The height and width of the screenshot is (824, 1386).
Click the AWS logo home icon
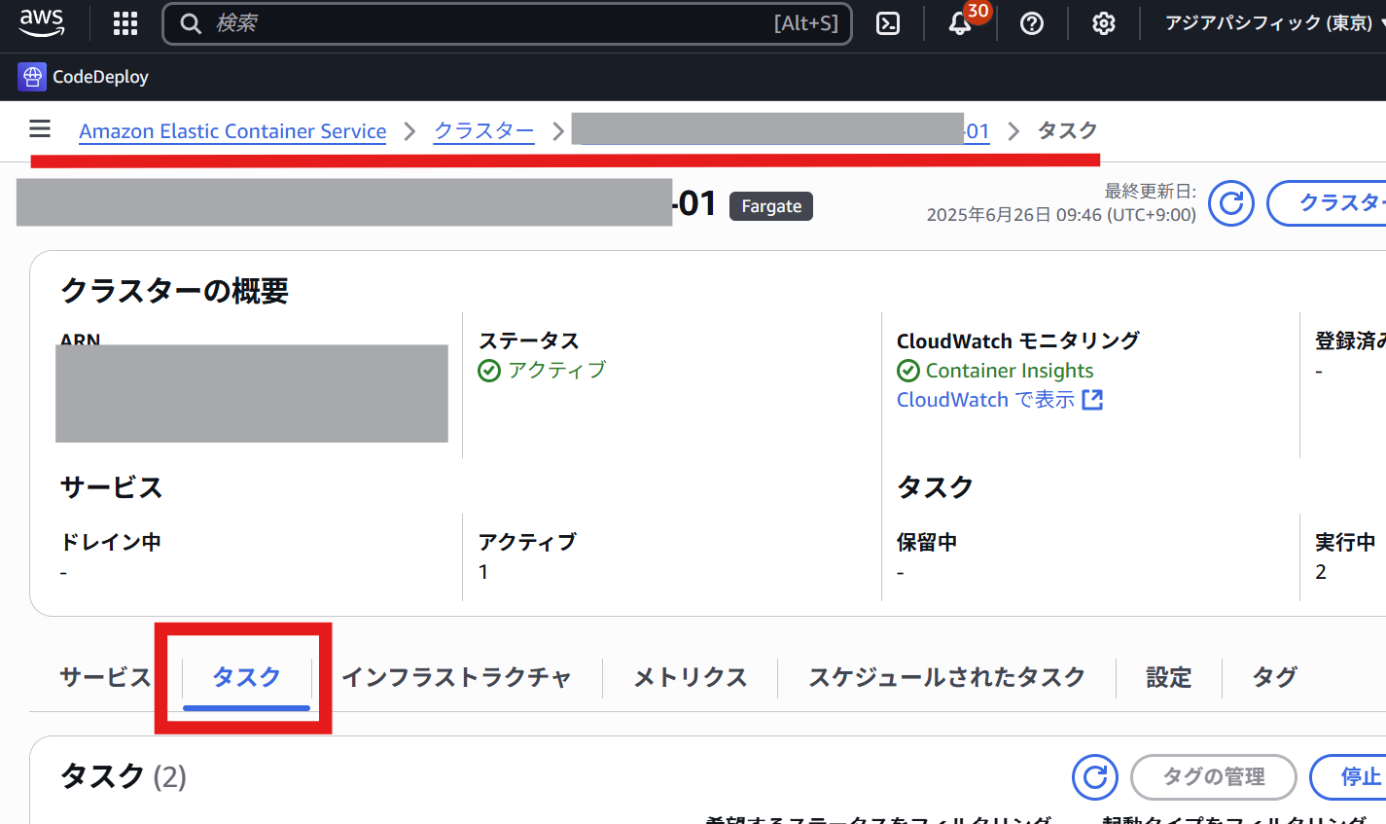coord(42,22)
